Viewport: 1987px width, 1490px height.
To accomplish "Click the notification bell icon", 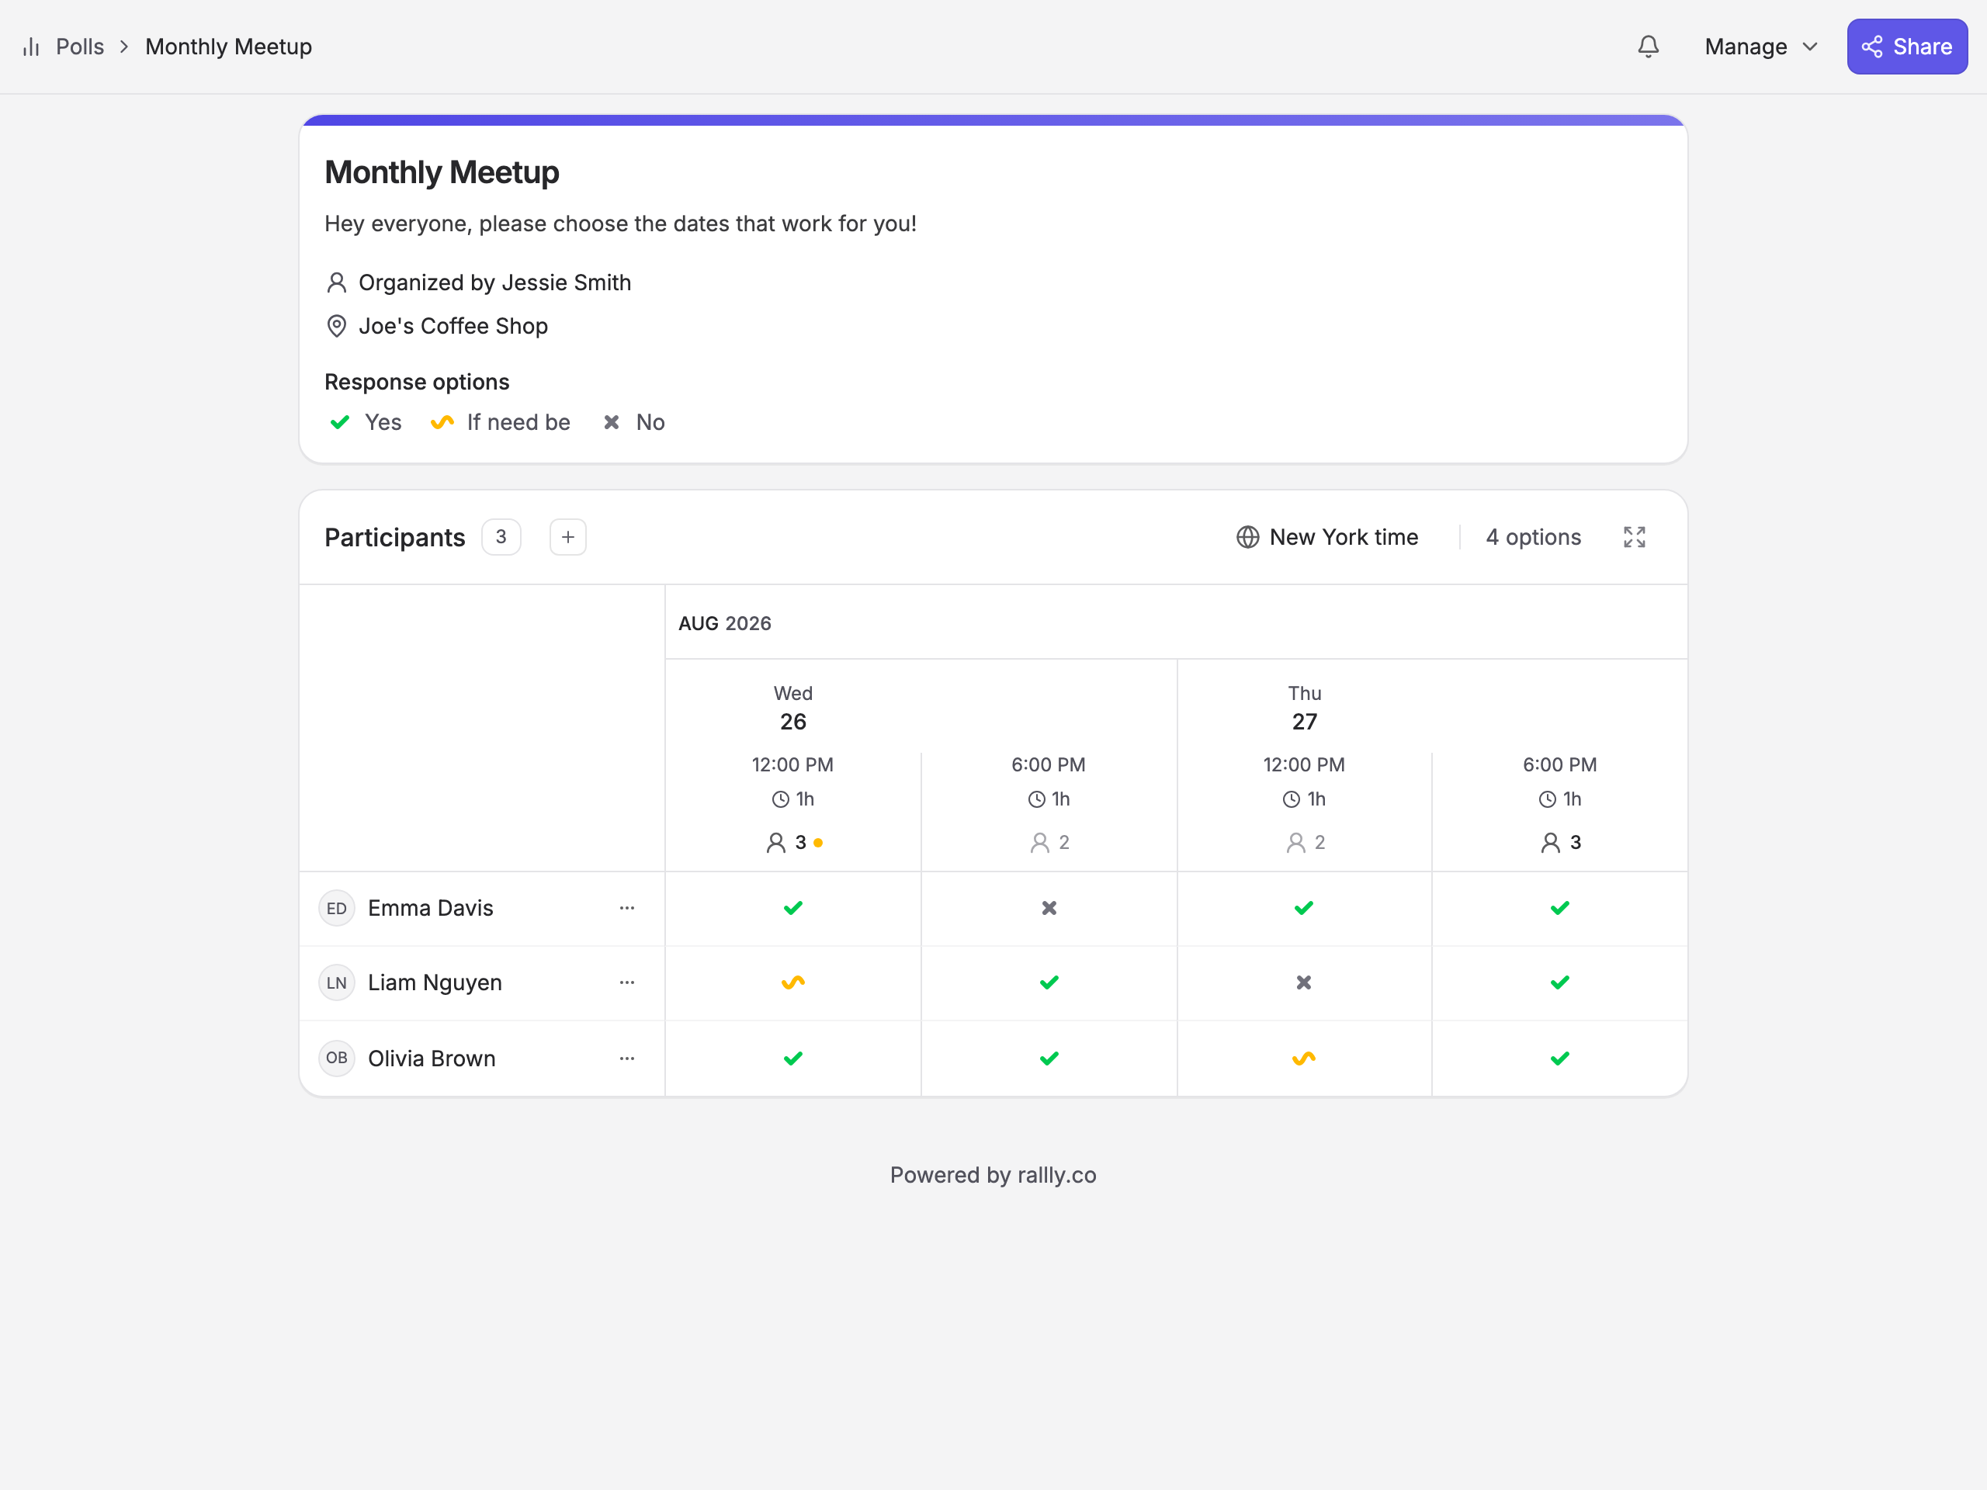I will 1648,47.
